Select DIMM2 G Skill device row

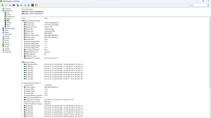(x=33, y=12)
